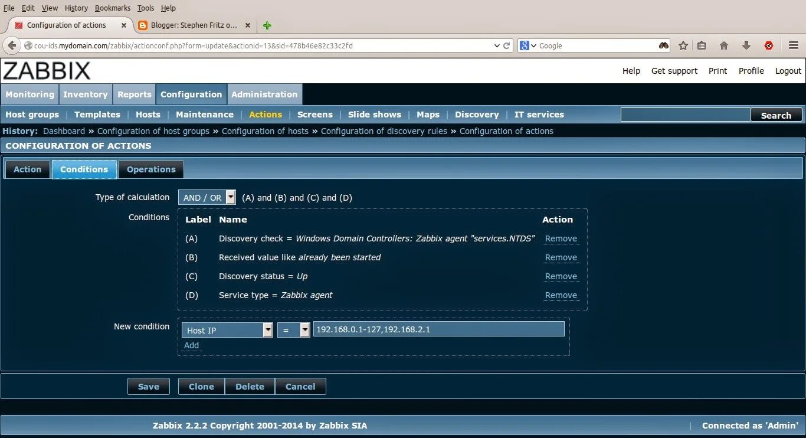Viewport: 806px width, 438px height.
Task: Go to the browser home icon
Action: click(x=724, y=45)
